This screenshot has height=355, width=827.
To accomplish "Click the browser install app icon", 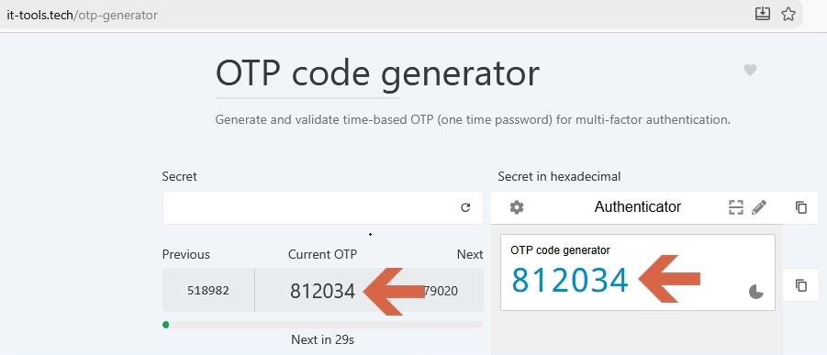I will click(x=763, y=14).
